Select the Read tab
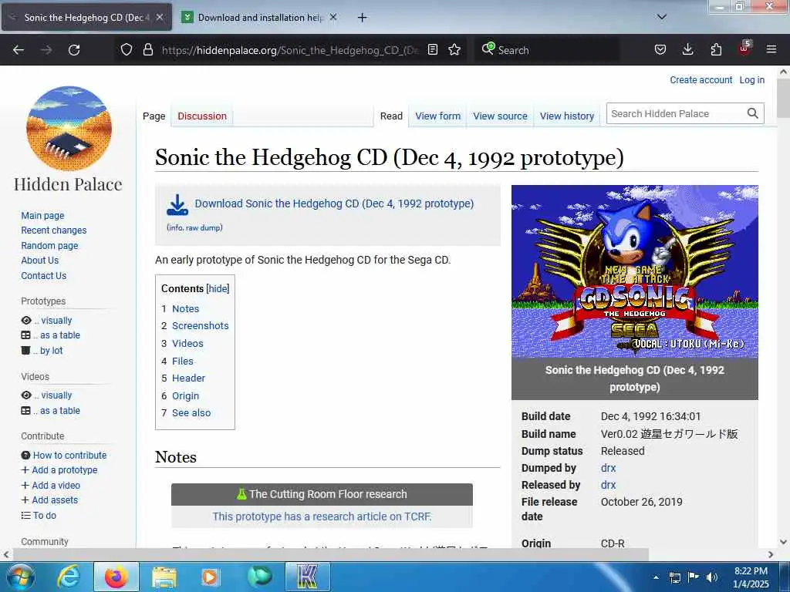The image size is (790, 592). 391,116
